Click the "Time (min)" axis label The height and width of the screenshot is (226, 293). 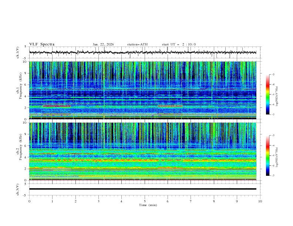pos(148,205)
